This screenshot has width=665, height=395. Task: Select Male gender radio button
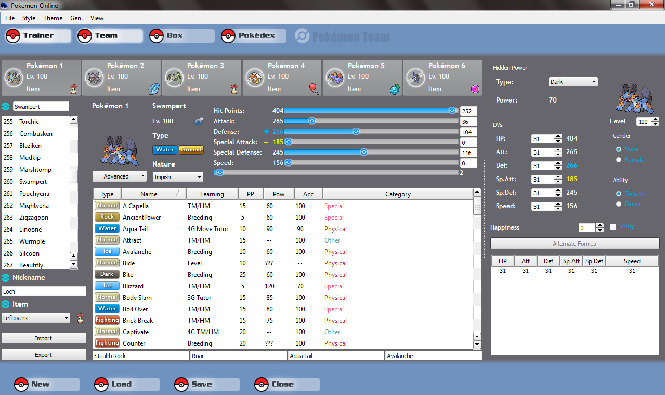point(618,149)
